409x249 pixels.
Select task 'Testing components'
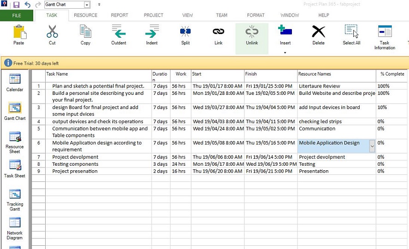98,164
